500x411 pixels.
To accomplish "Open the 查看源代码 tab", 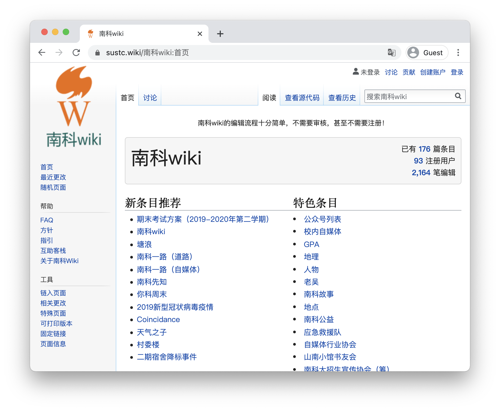I will [x=302, y=98].
